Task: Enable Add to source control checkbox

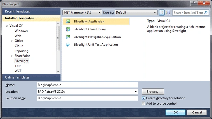Action: [x=143, y=103]
